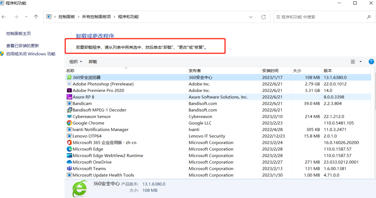Click the 卸载 toolbar button

click(x=93, y=62)
